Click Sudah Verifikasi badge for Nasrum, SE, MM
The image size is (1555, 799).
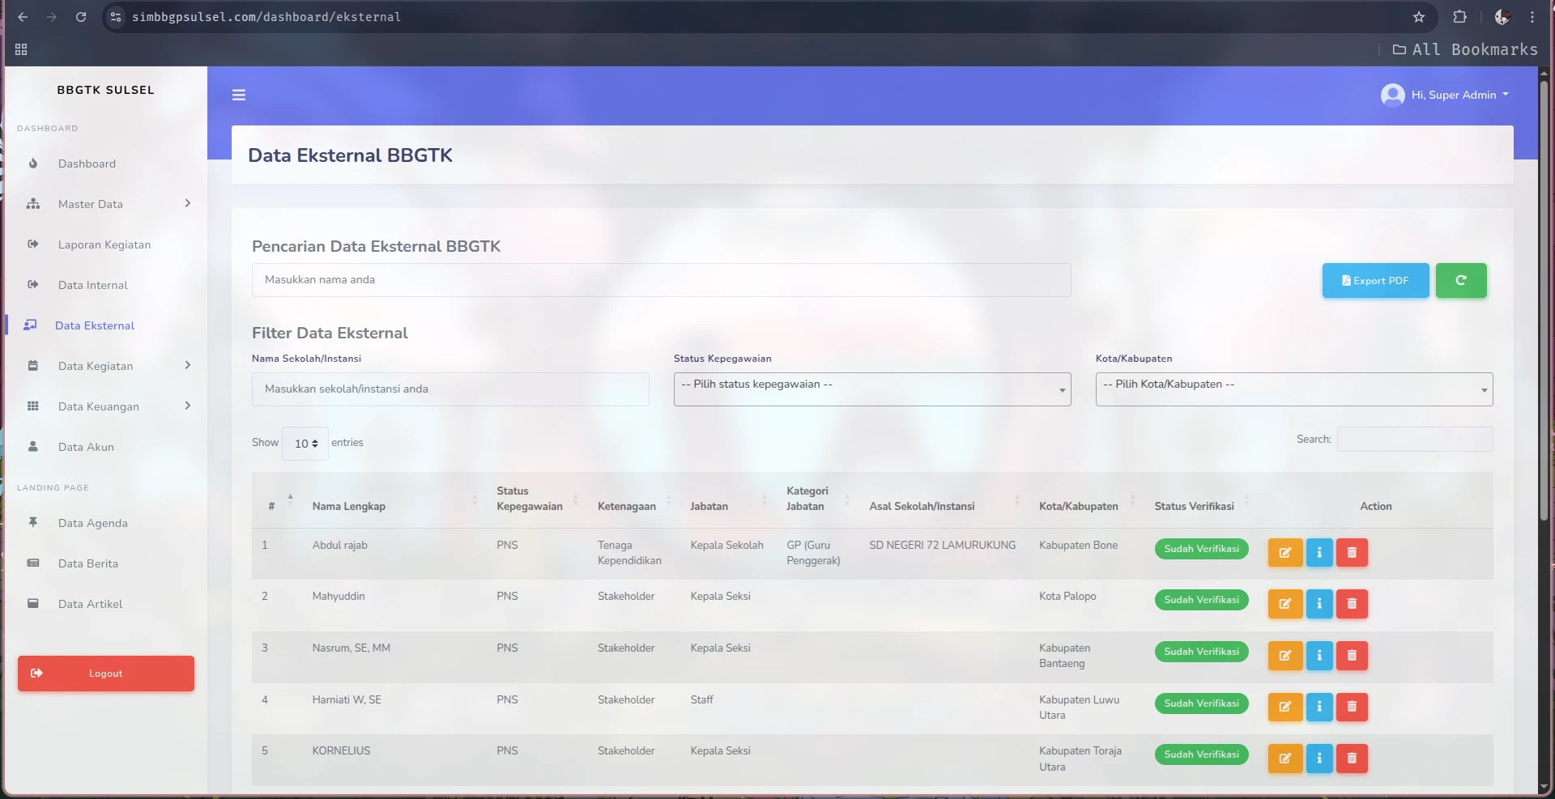pyautogui.click(x=1201, y=652)
